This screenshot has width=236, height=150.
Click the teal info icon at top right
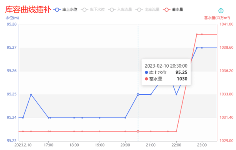pyautogui.click(x=221, y=11)
